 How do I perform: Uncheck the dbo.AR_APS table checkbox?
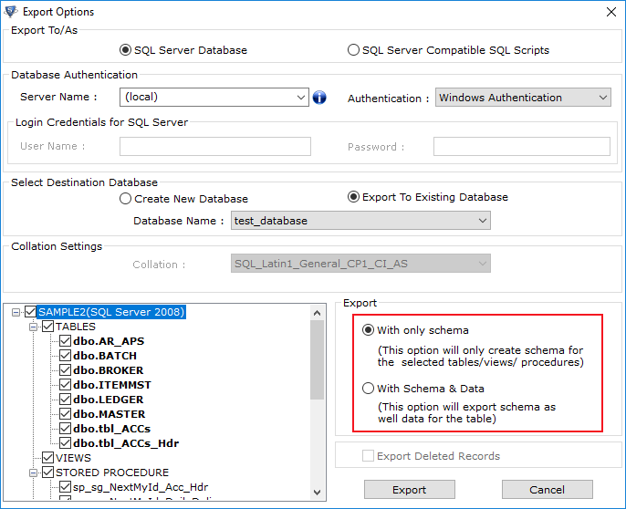[65, 341]
